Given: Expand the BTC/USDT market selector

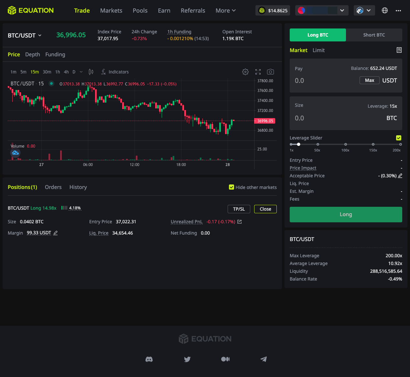Looking at the screenshot, I should pyautogui.click(x=25, y=35).
